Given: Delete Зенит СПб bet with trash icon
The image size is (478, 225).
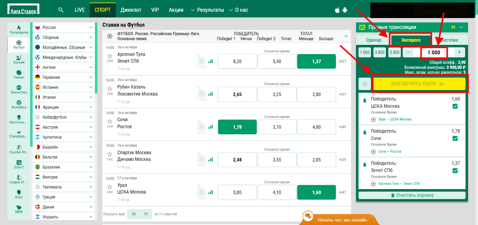Looking at the screenshot, I should [364, 165].
